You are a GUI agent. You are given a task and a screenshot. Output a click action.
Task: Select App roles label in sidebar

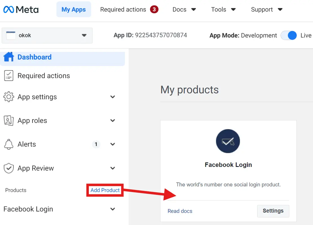pos(32,121)
